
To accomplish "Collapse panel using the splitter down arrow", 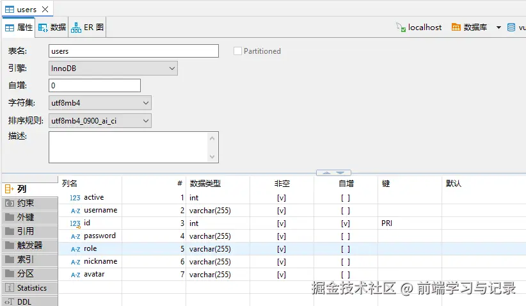I will [x=340, y=173].
